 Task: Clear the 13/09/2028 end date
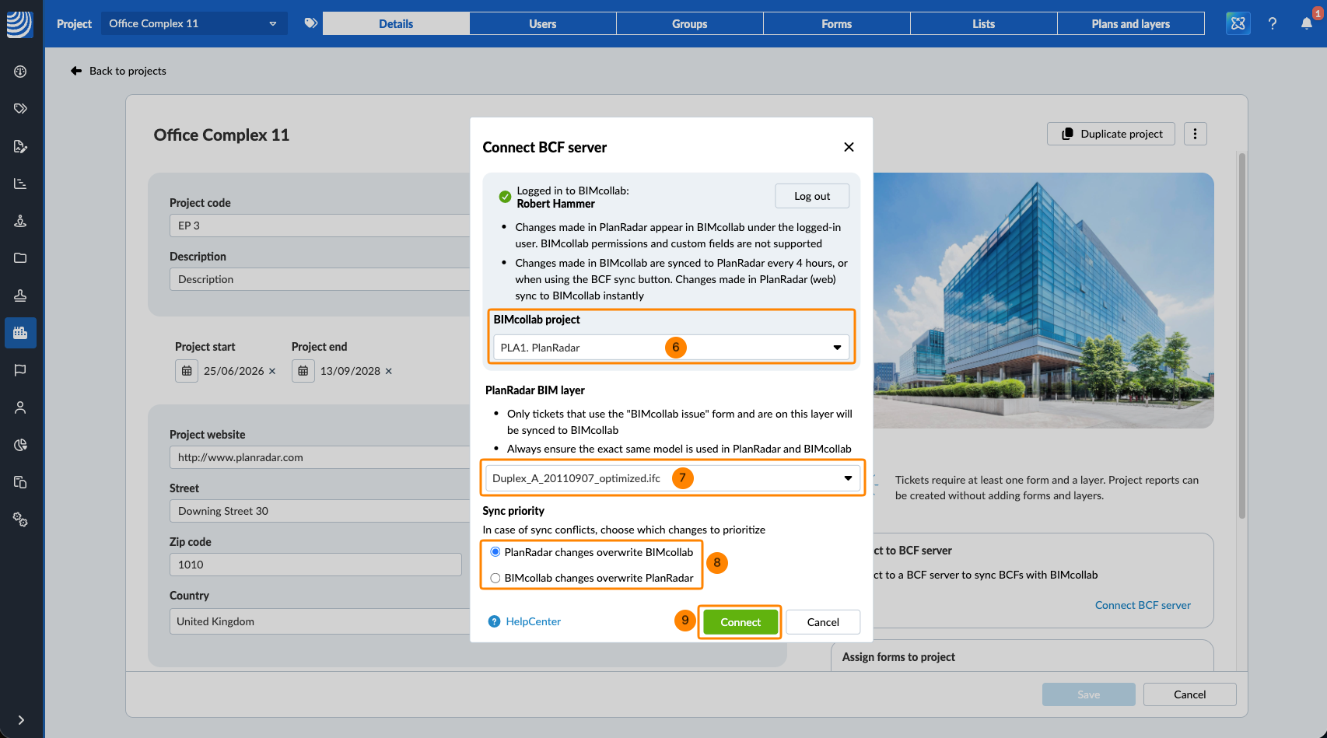point(389,371)
